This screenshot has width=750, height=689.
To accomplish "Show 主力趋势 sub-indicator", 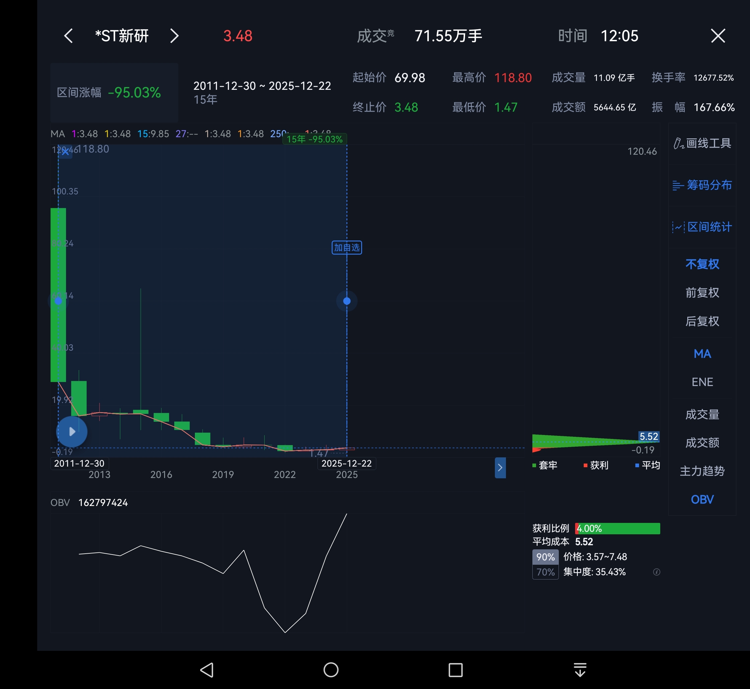I will coord(702,471).
